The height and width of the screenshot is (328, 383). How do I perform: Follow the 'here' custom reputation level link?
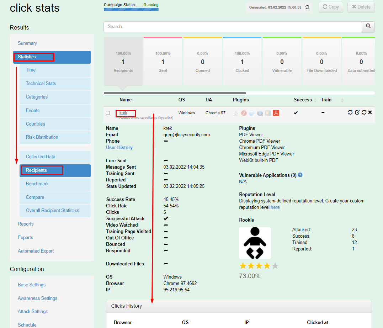pos(275,207)
